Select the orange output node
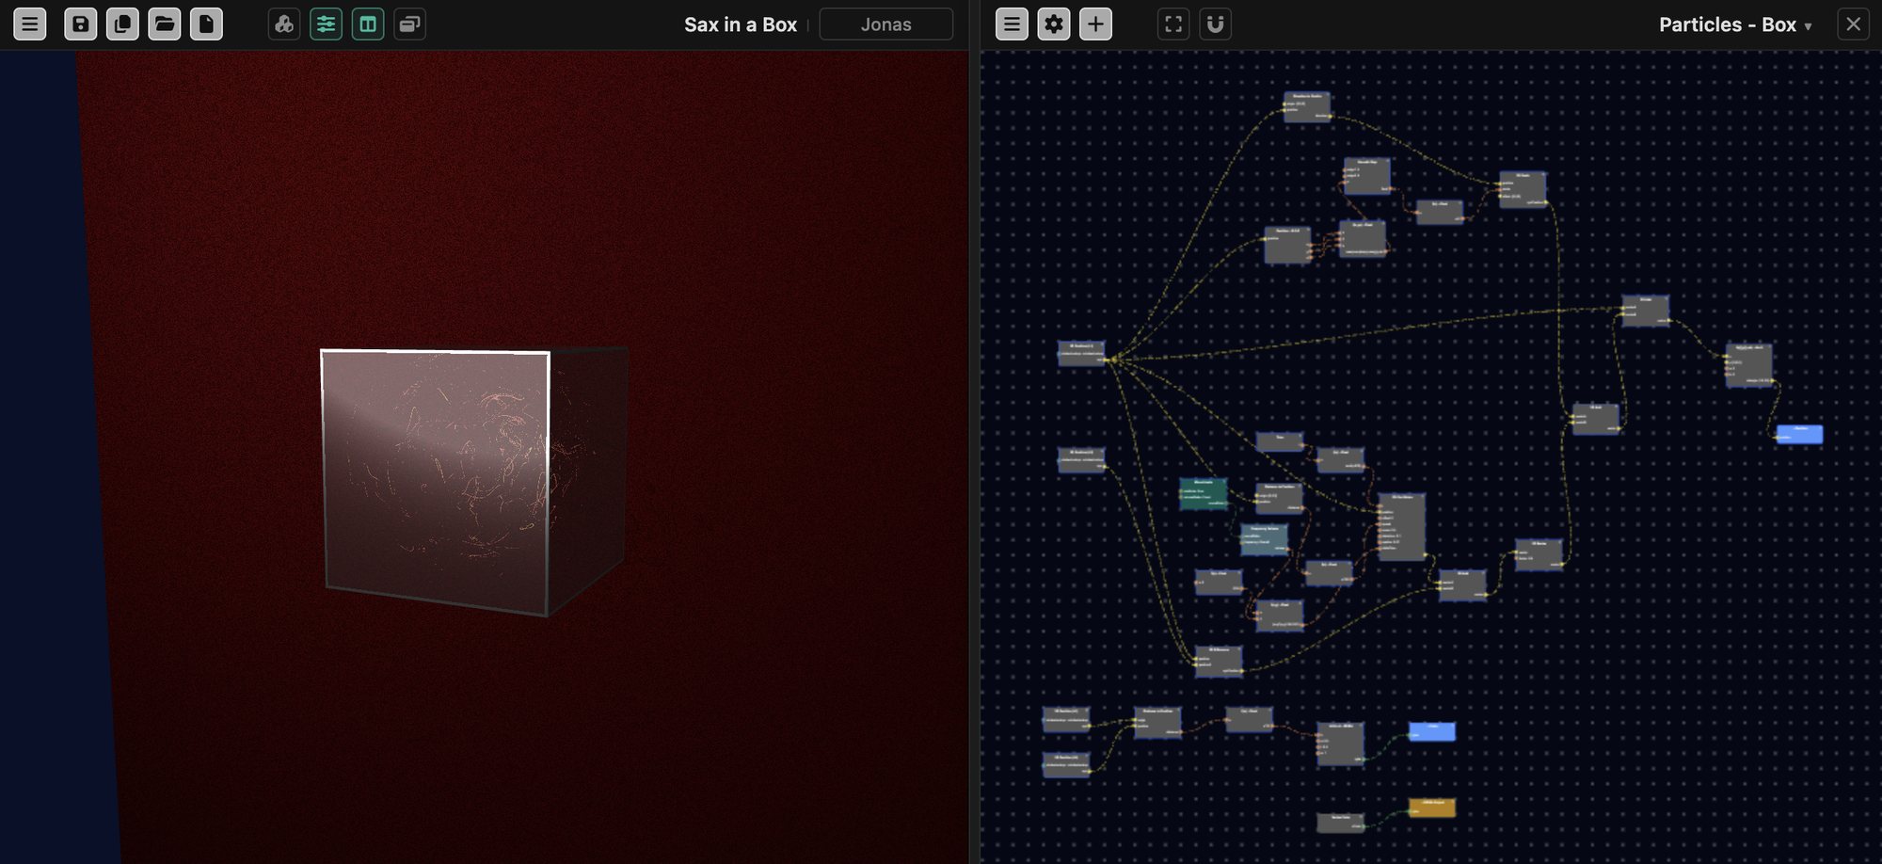Image resolution: width=1882 pixels, height=864 pixels. tap(1432, 808)
